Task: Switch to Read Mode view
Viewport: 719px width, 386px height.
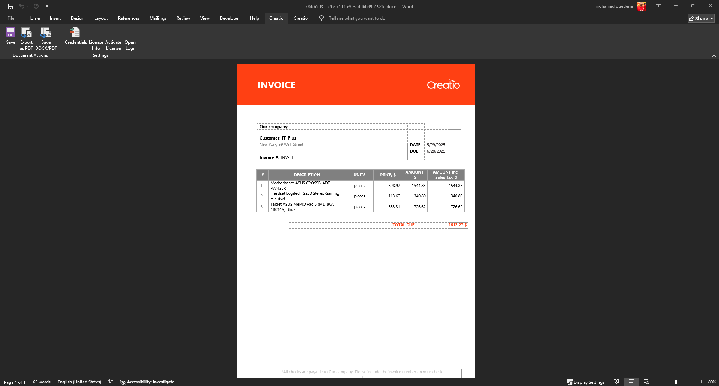Action: 616,382
